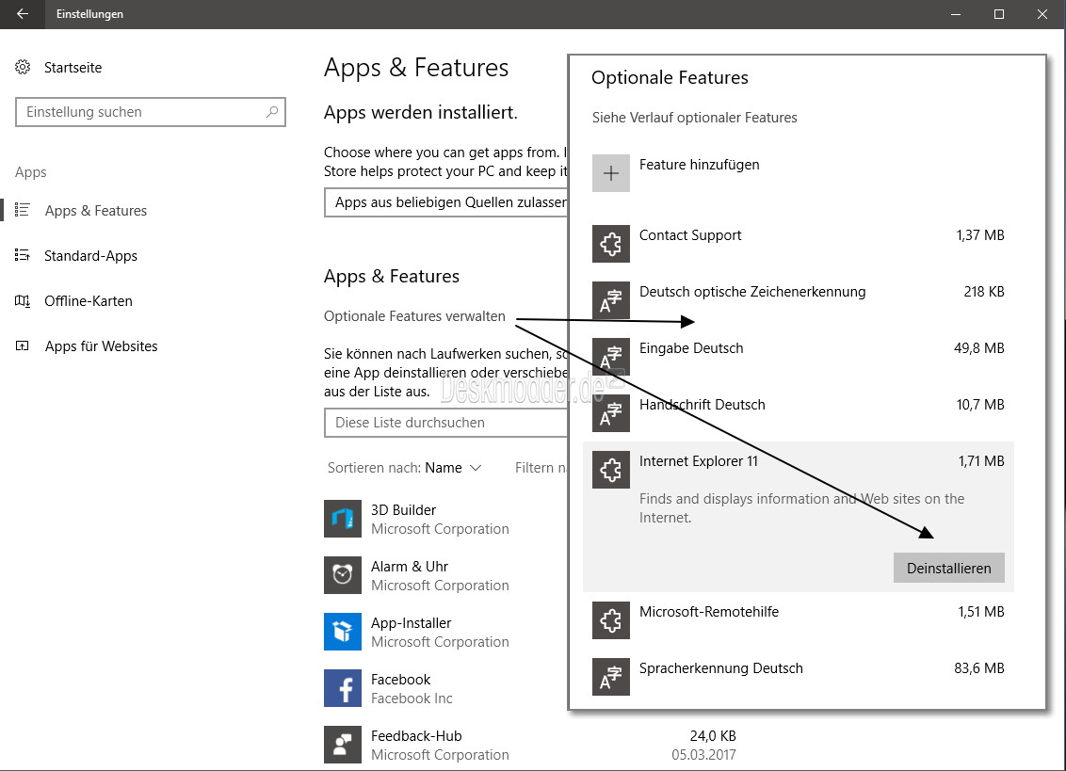Click the Microsoft-Remotehilfe puzzle icon
Screen dimensions: 1066x771
pos(610,620)
